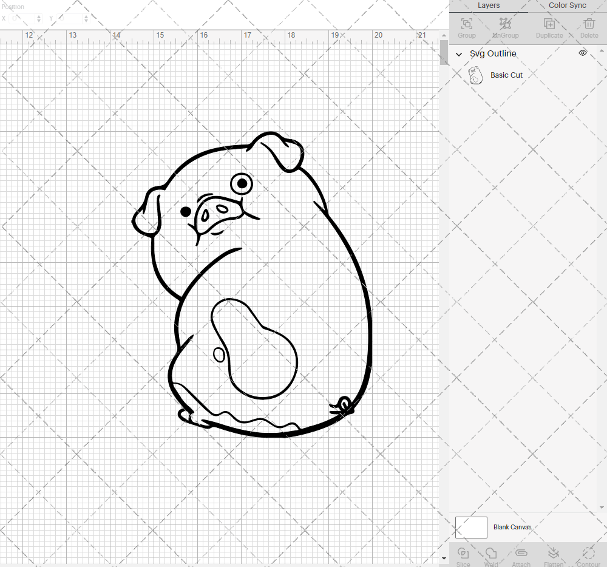Viewport: 607px width, 567px height.
Task: Click the canvas scrollbar down arrow
Action: click(x=444, y=559)
